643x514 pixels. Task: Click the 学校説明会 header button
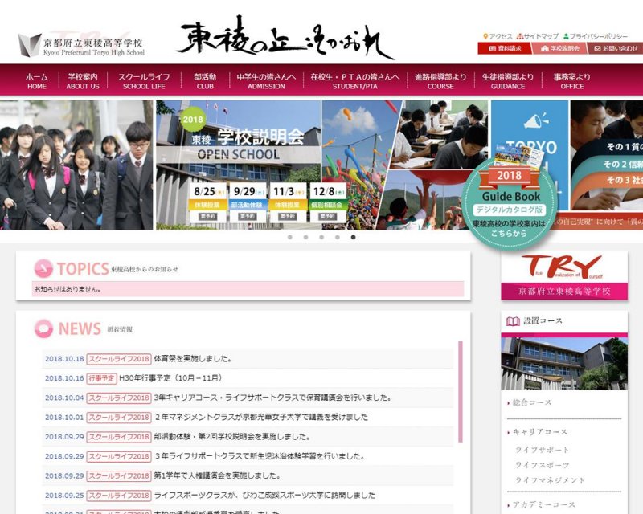pyautogui.click(x=559, y=48)
